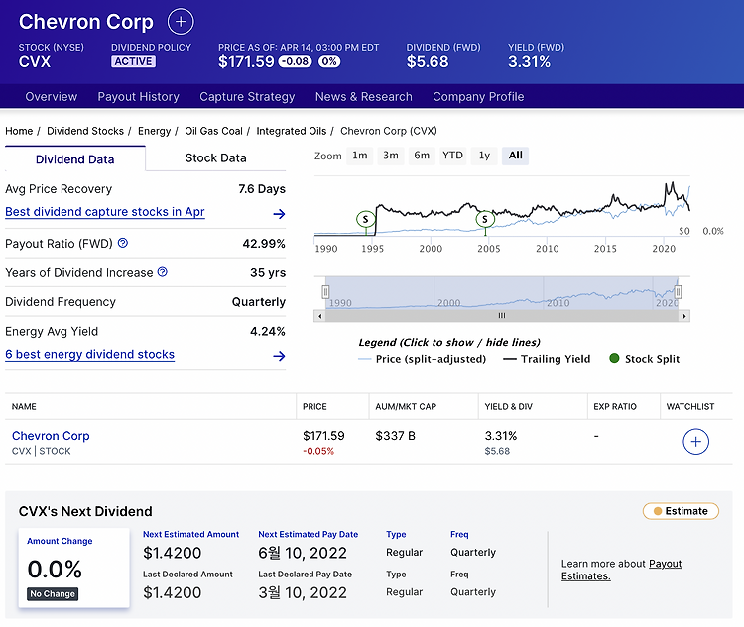Screen dimensions: 744x627
Task: Click chart navigator scroll left arrow
Action: [x=320, y=316]
